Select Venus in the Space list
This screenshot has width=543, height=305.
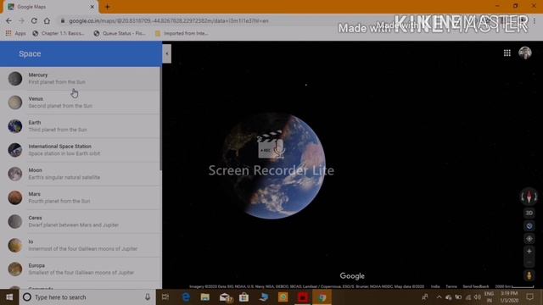point(80,103)
